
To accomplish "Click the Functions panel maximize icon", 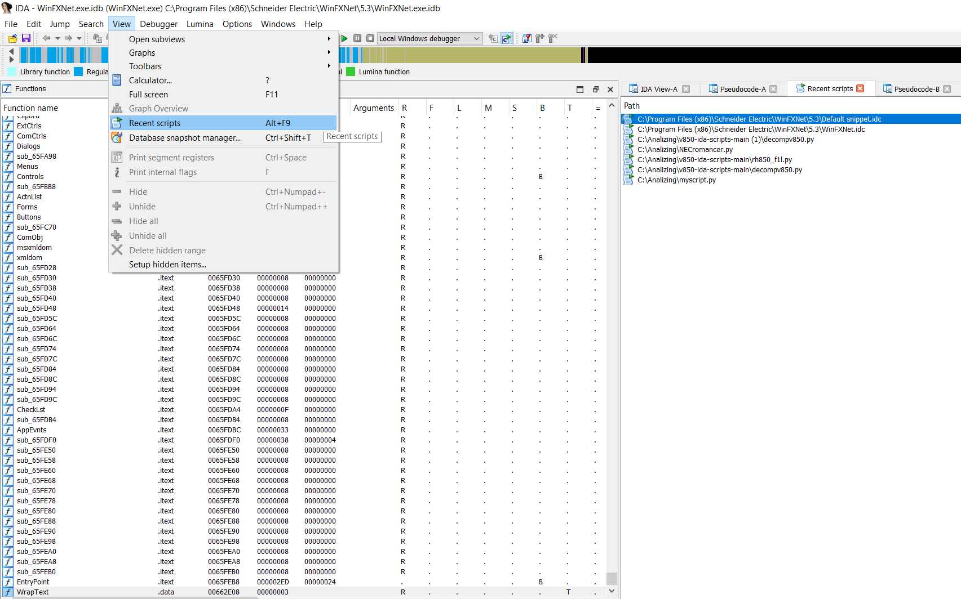I will [x=580, y=89].
